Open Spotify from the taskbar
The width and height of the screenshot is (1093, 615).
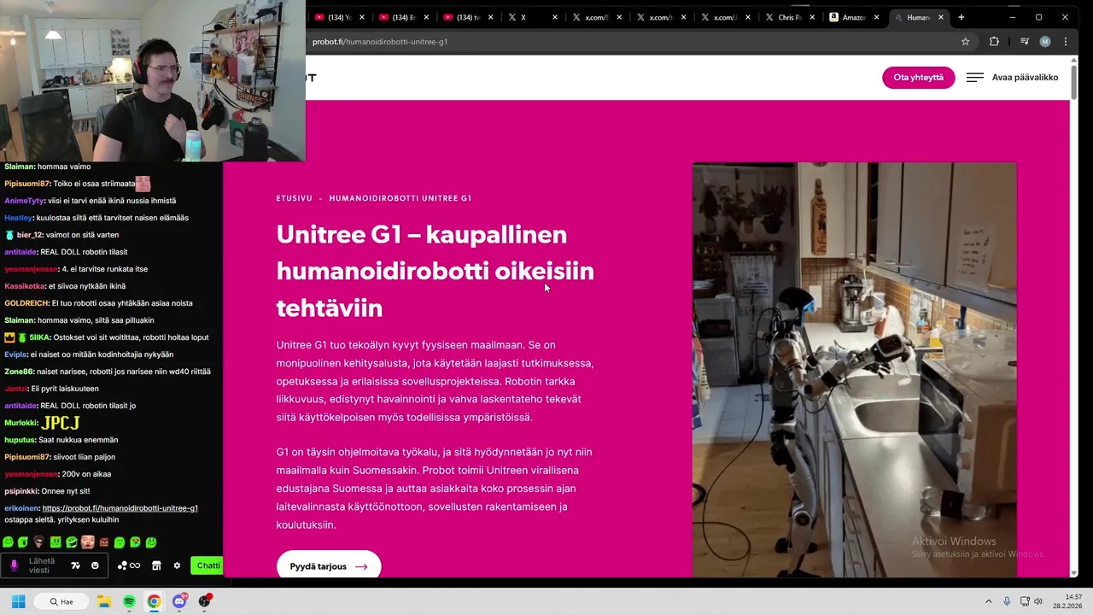tap(129, 601)
